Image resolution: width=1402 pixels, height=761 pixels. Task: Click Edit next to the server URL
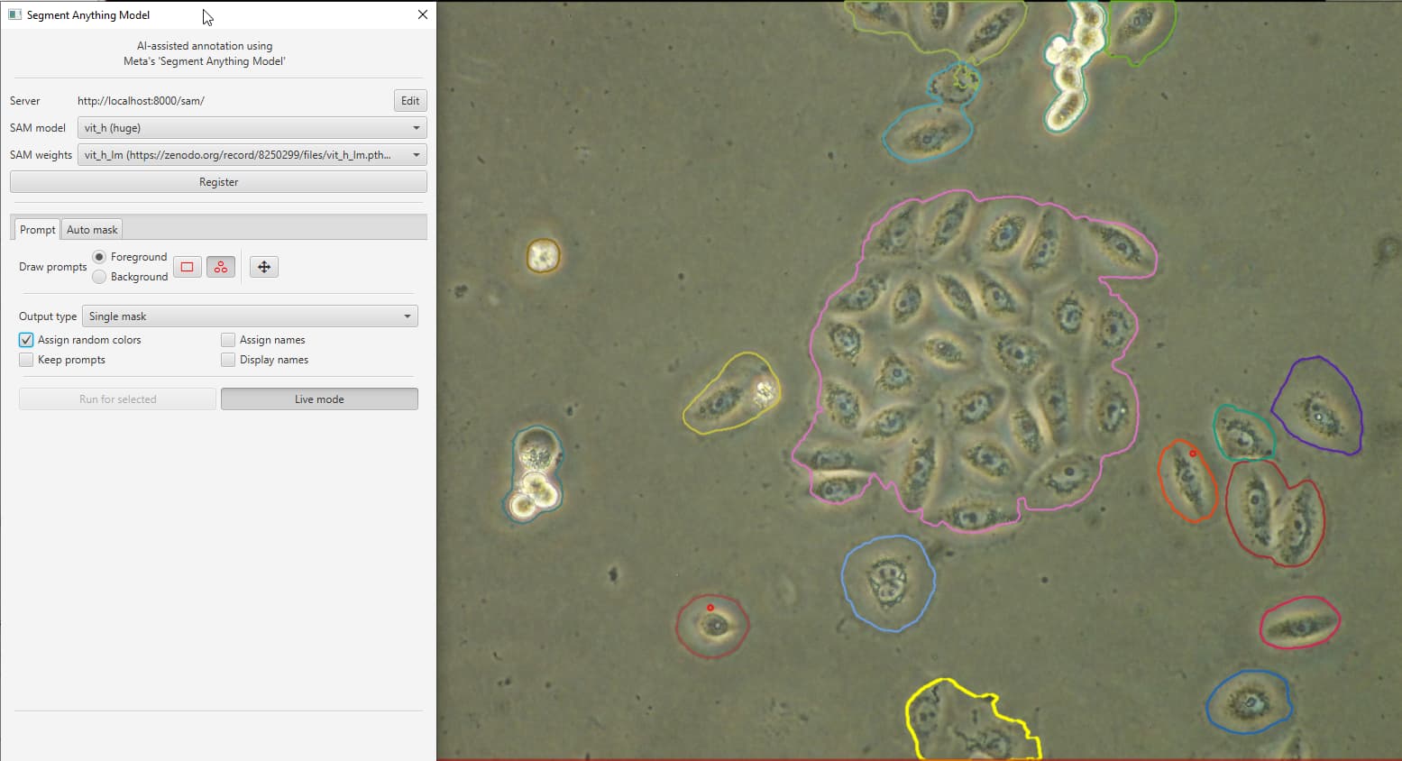410,100
